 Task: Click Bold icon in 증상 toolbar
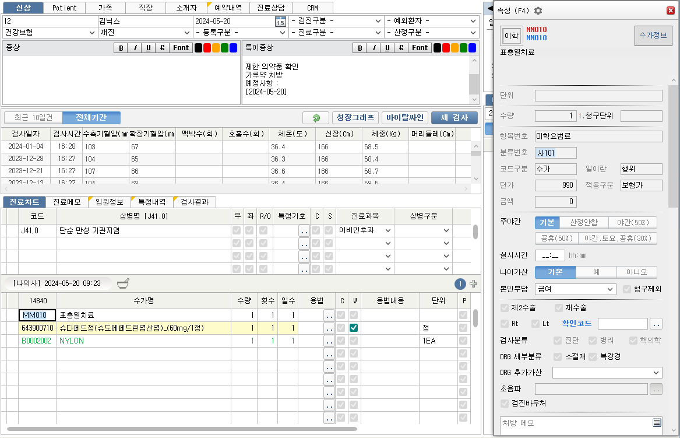coord(121,48)
